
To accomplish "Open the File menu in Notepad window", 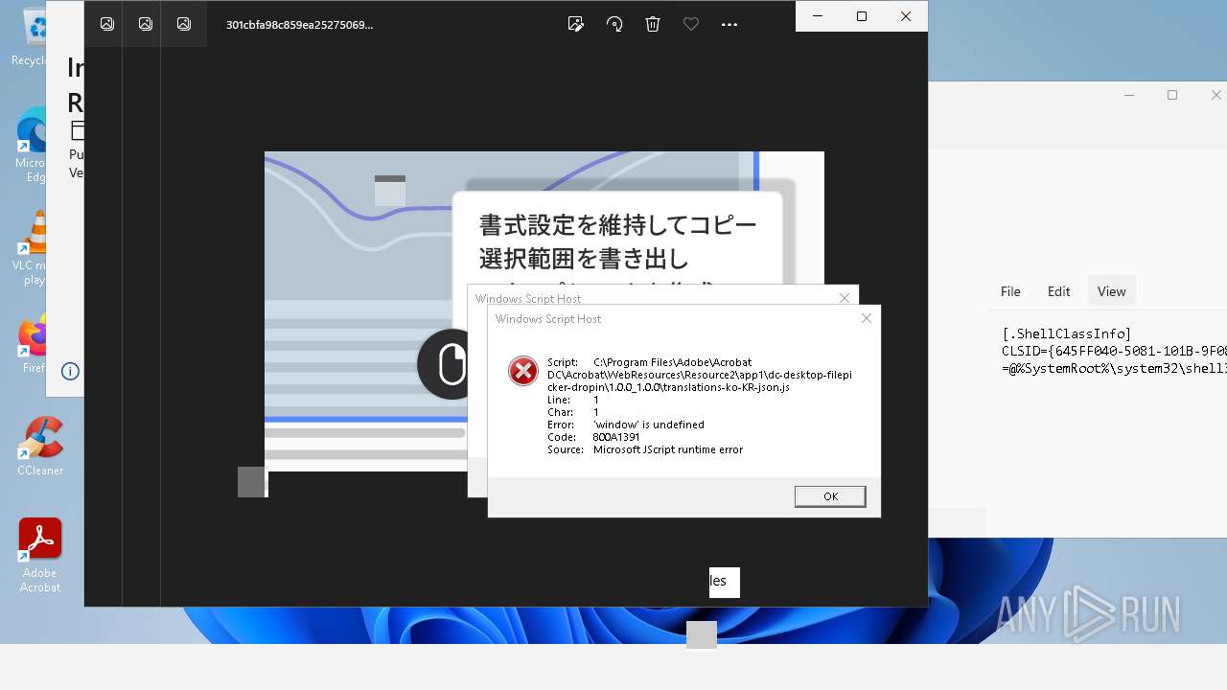I will pos(1010,291).
